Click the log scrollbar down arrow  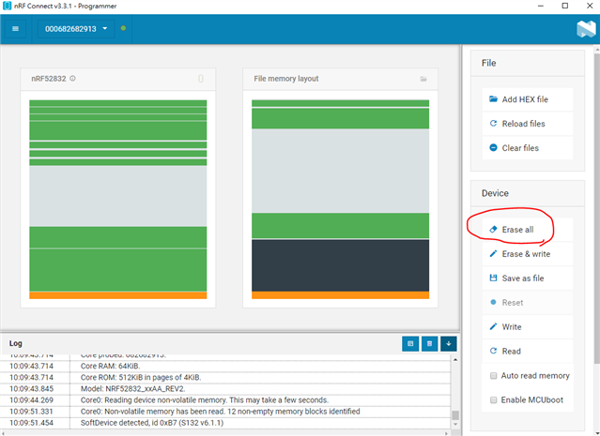[x=455, y=424]
